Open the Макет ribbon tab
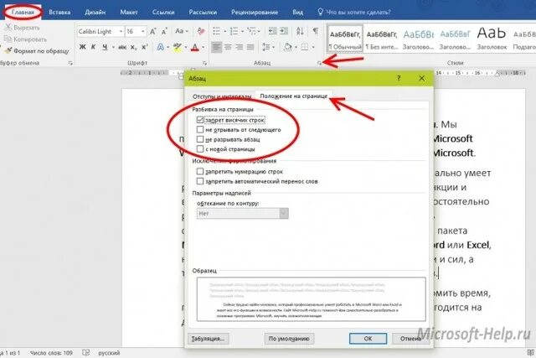Screen dimensions: 536x358 (x=129, y=13)
